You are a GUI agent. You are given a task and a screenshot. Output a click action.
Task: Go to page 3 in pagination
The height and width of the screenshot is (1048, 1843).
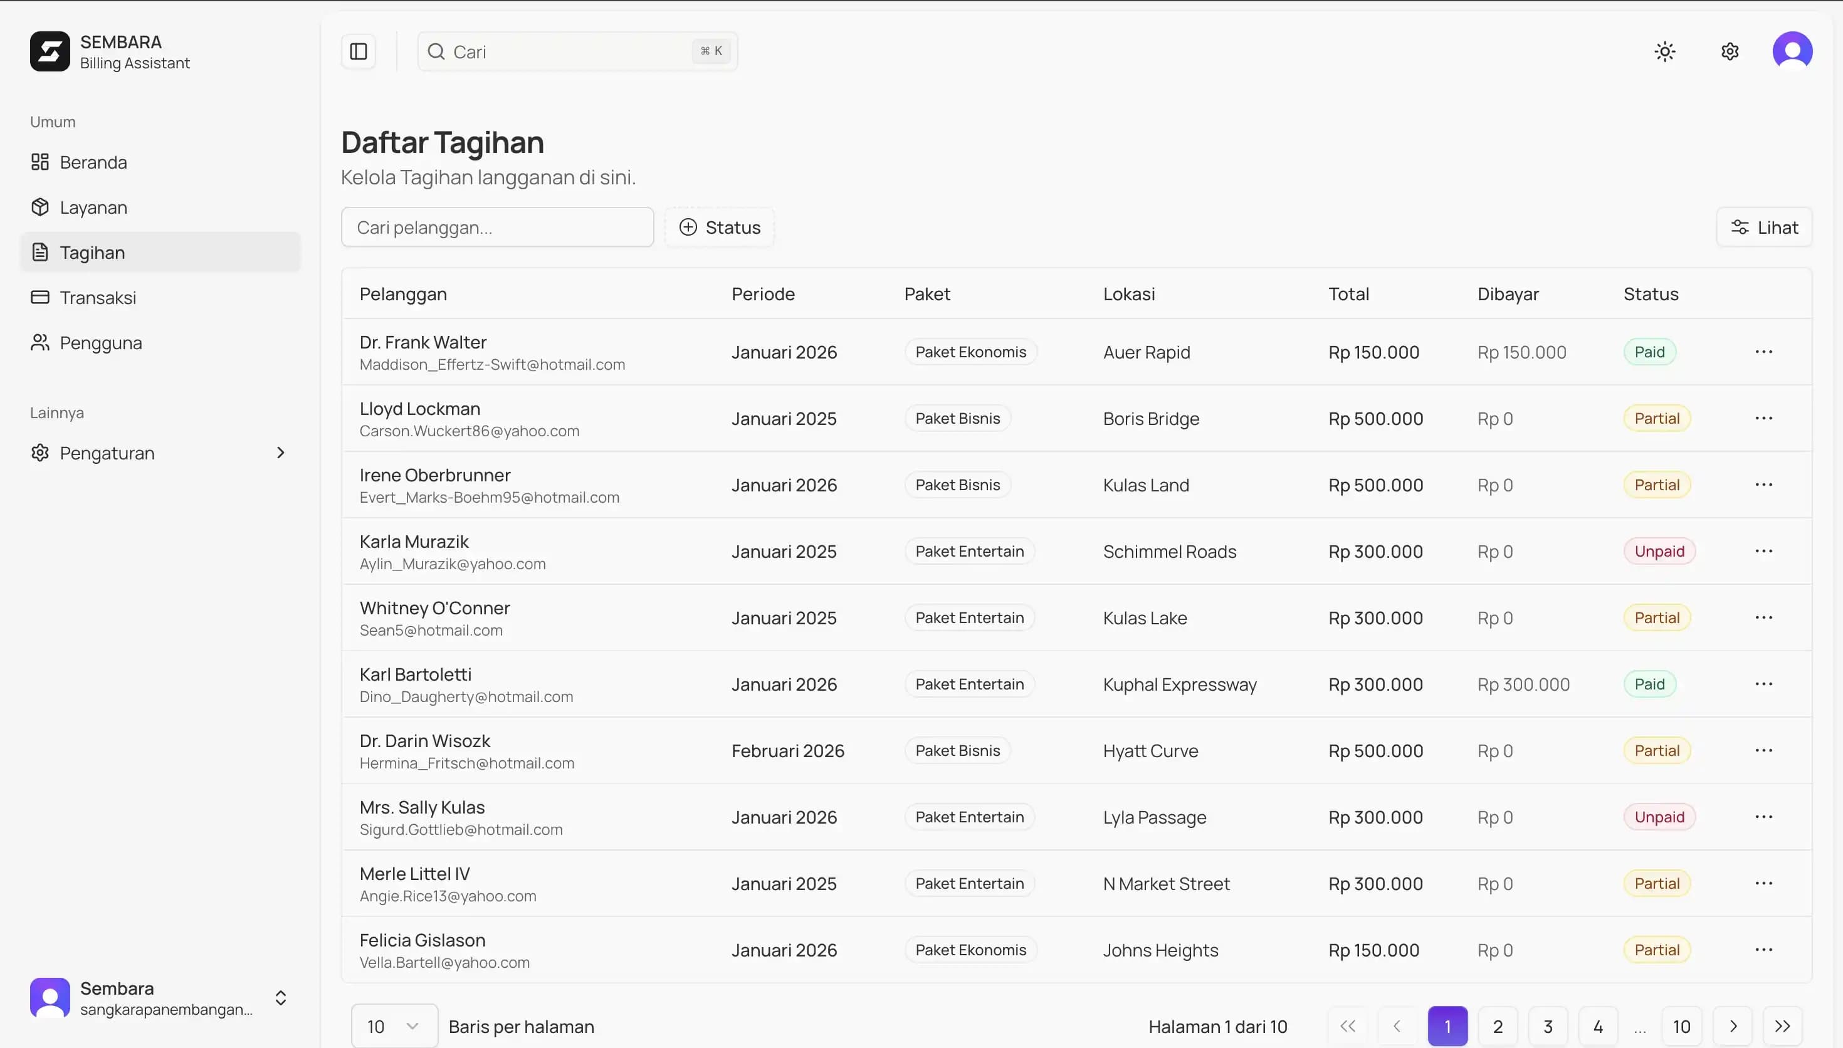point(1547,1025)
